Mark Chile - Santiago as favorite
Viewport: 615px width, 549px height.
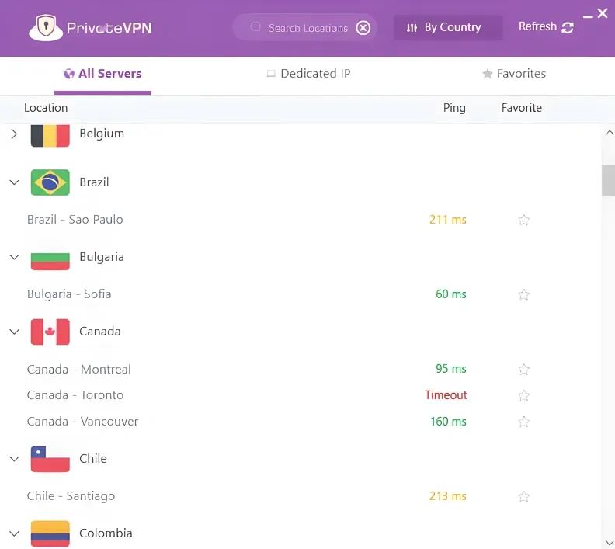(x=523, y=497)
